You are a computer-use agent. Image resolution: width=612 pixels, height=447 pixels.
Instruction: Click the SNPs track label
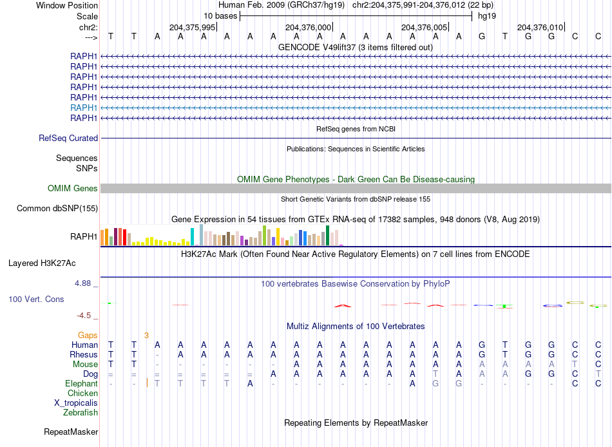pyautogui.click(x=87, y=168)
